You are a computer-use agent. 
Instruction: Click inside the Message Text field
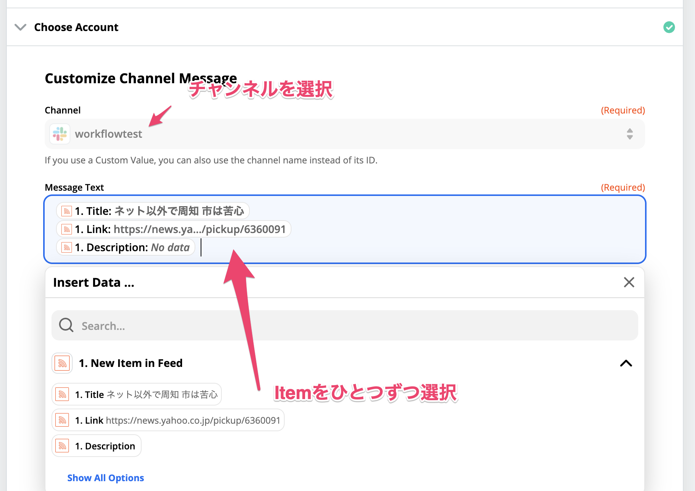pos(344,229)
